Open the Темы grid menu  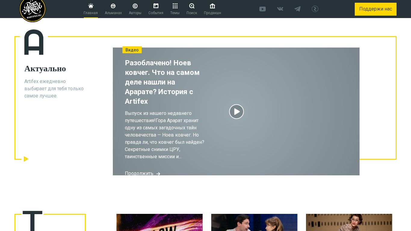click(x=175, y=6)
